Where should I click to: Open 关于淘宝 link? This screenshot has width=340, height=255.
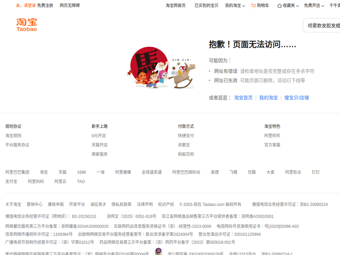coord(13,204)
